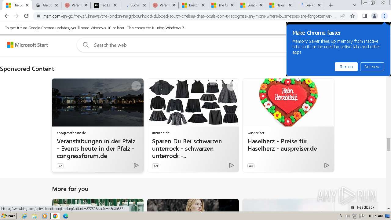Click the AdChoices icon on Auspreiser card

pyautogui.click(x=327, y=165)
